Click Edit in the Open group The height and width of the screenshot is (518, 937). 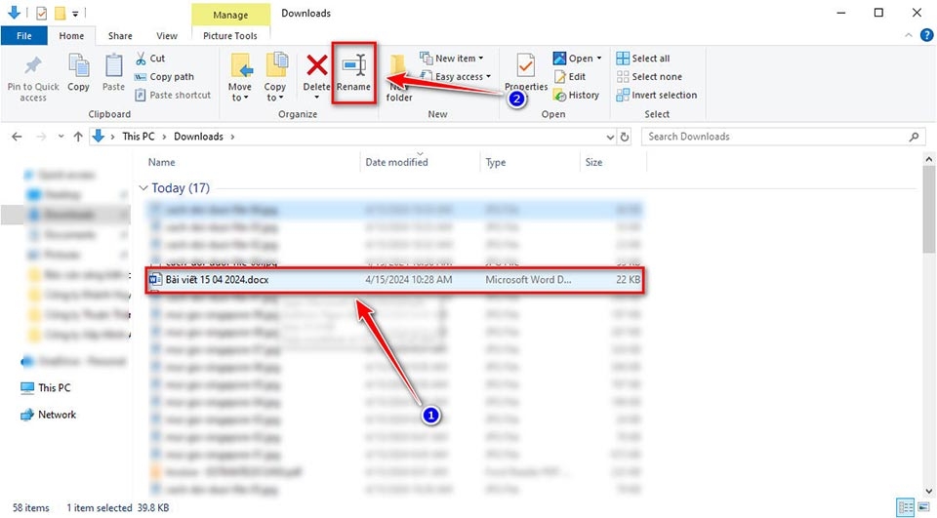pyautogui.click(x=570, y=76)
